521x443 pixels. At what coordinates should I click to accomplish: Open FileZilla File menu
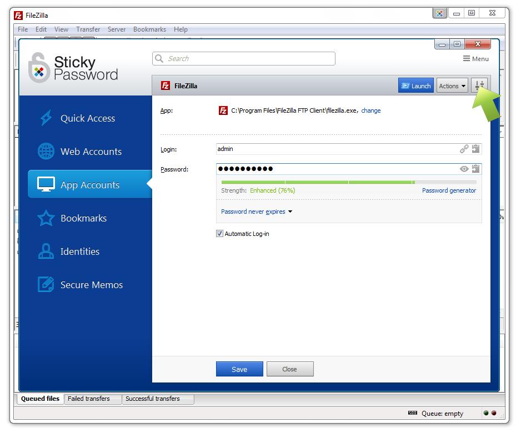point(23,29)
